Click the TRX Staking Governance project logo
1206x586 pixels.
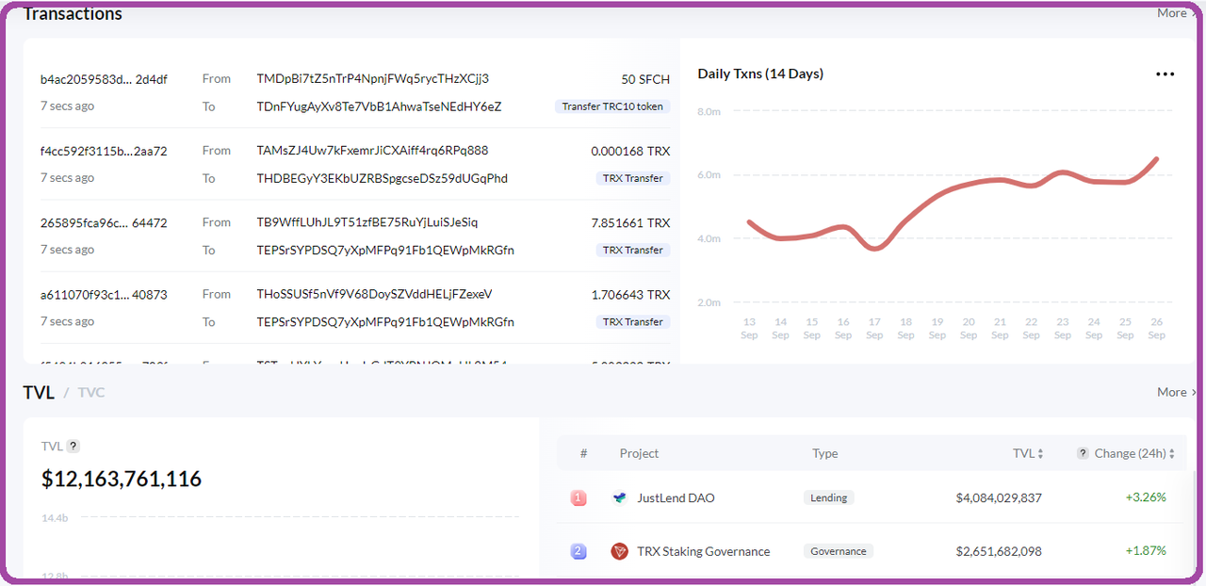click(x=619, y=551)
